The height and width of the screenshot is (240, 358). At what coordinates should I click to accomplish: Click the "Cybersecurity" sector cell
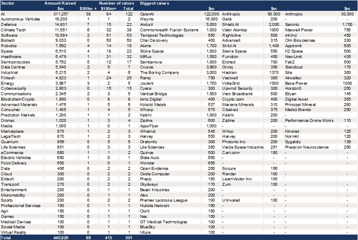tap(14, 88)
